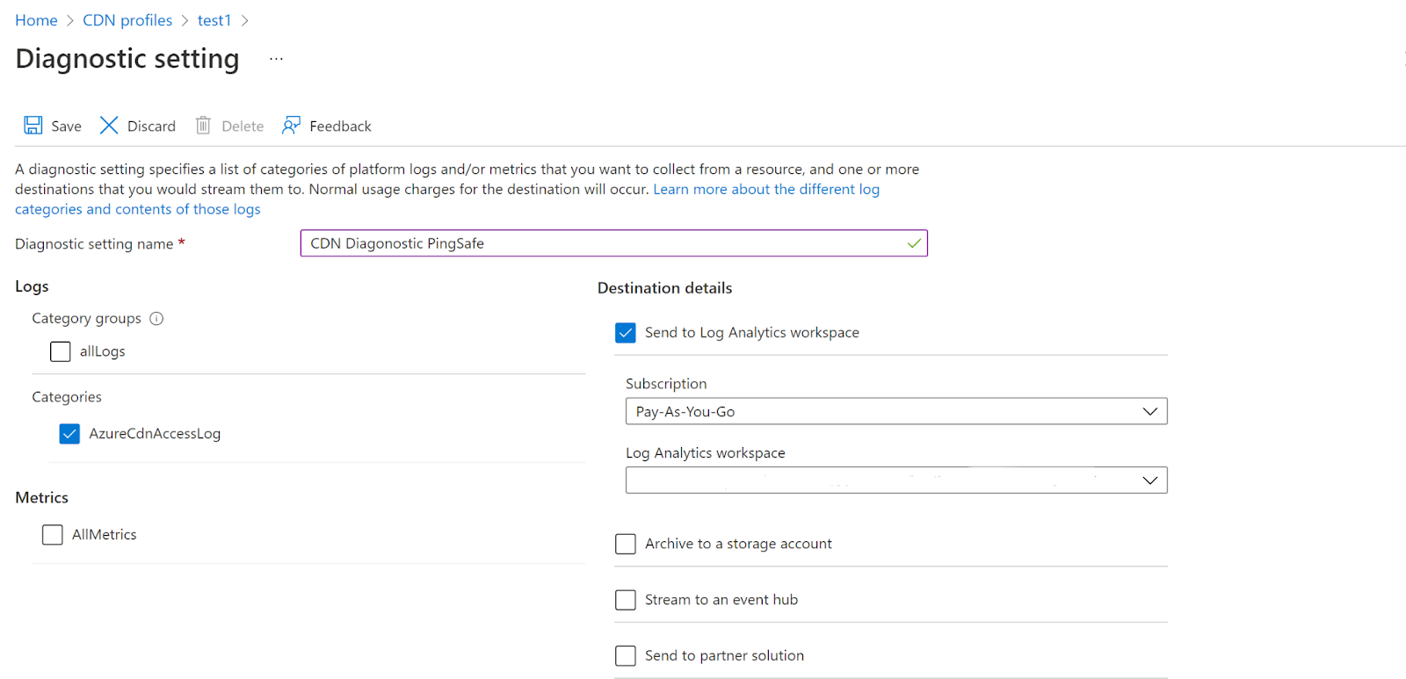Expand the Subscription Pay-As-You-Go dropdown

(895, 412)
